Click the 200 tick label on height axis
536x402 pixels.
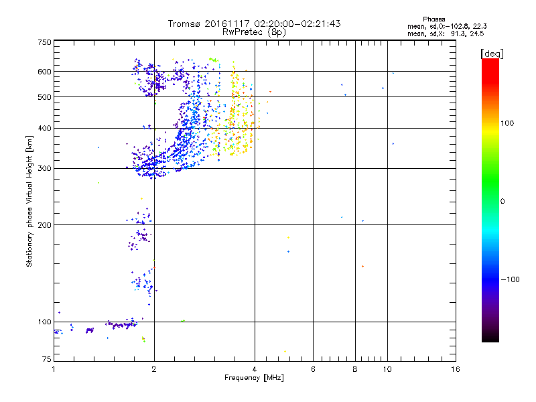point(44,225)
